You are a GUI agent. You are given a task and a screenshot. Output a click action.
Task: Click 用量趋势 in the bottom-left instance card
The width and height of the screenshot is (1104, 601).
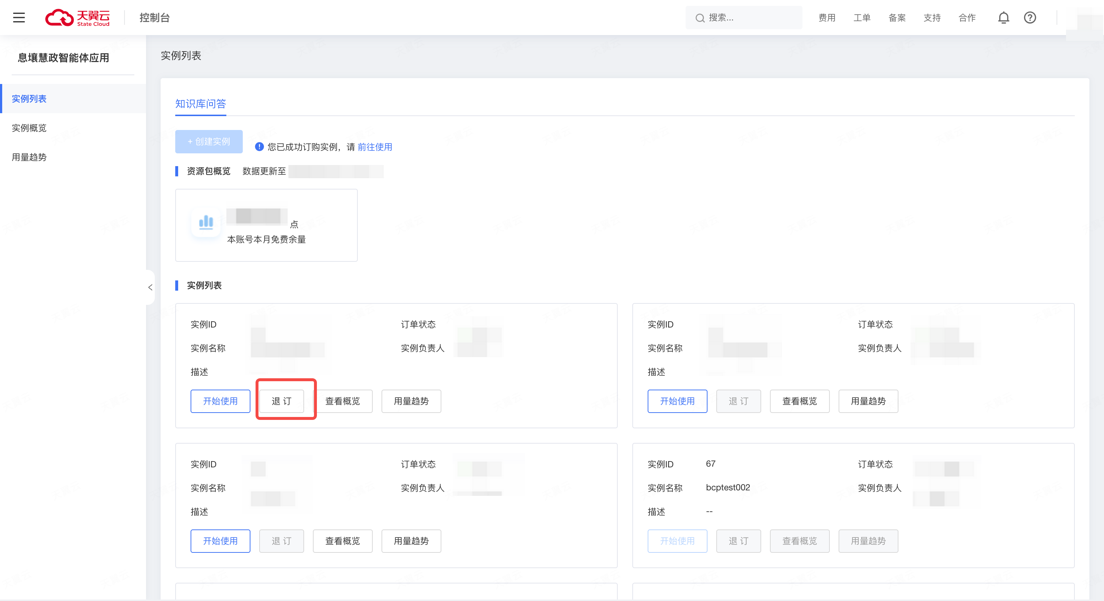[411, 541]
